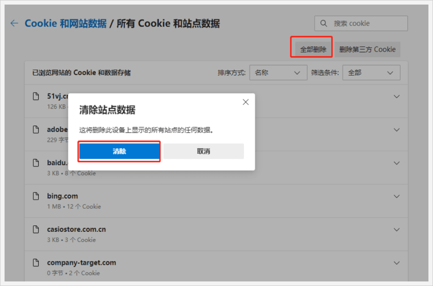Viewport: 433px width, 286px height.
Task: Expand the bing.com cookie entry chevron
Action: coord(397,196)
